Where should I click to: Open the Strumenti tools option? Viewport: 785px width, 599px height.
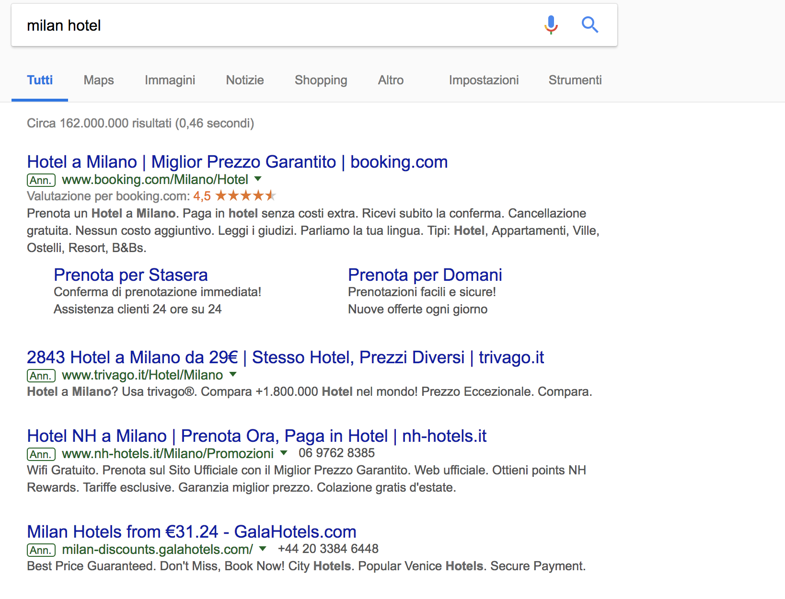click(575, 80)
